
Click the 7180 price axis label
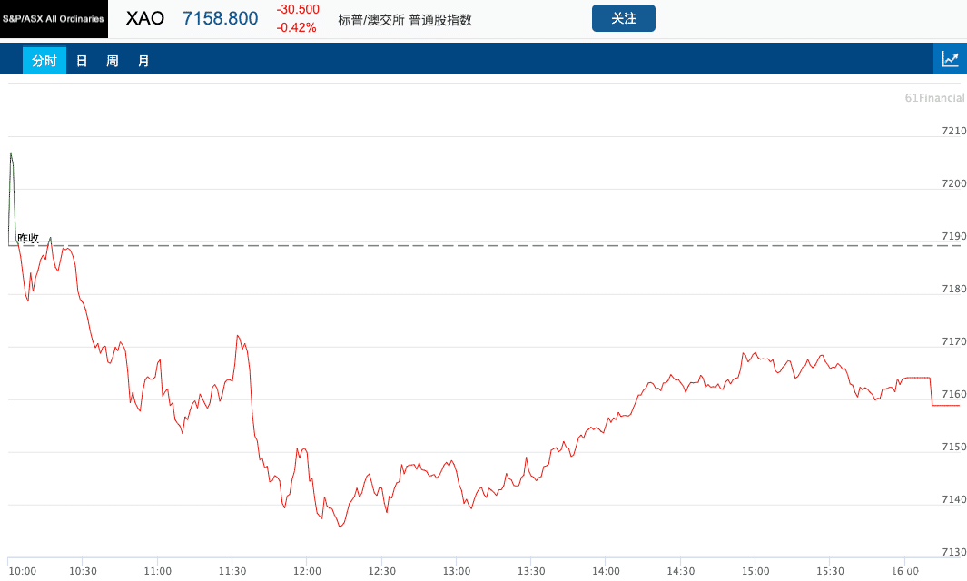(954, 289)
